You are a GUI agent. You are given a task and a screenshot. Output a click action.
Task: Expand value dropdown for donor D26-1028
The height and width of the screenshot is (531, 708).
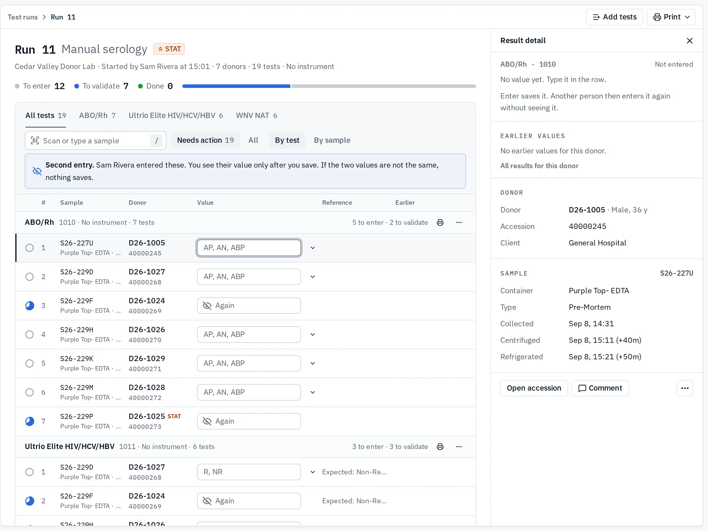pyautogui.click(x=313, y=392)
